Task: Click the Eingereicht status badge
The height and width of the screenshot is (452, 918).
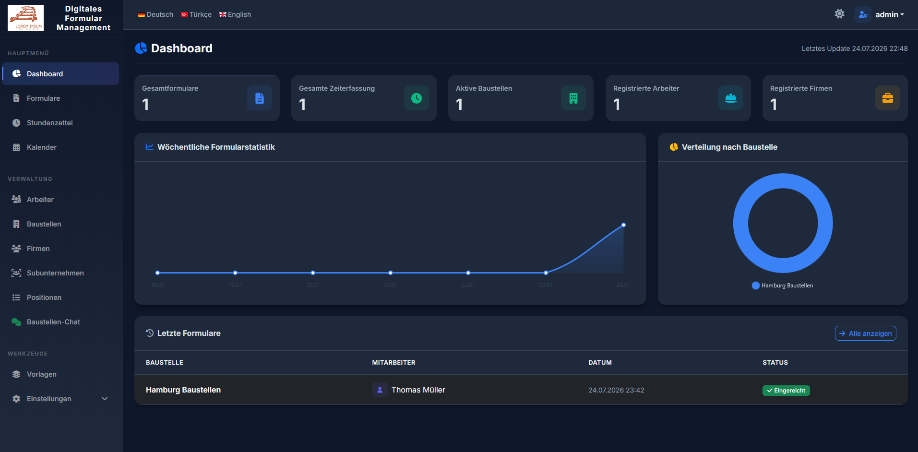Action: point(786,391)
